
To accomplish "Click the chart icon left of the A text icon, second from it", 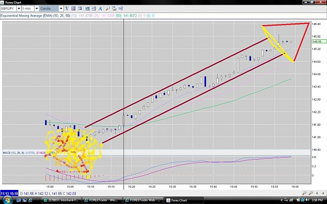I will click(x=87, y=8).
